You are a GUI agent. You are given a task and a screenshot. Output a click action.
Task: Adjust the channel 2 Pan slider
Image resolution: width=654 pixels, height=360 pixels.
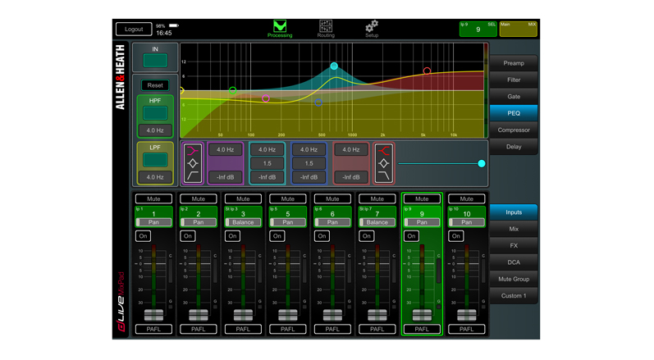tap(198, 222)
